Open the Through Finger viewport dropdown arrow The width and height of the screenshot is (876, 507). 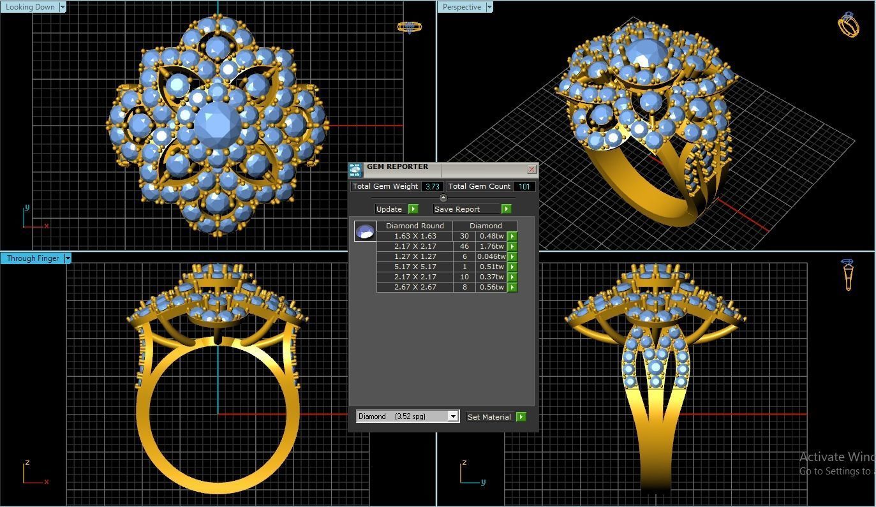point(68,258)
